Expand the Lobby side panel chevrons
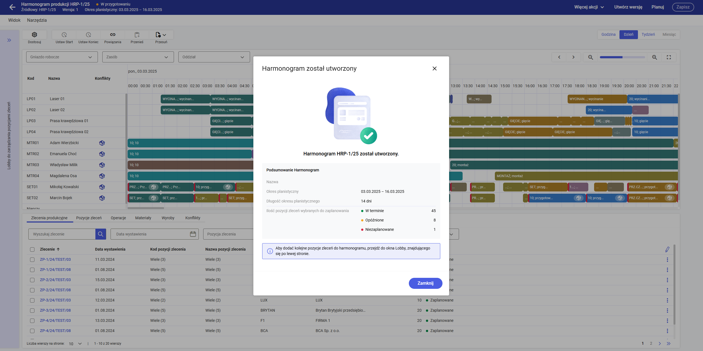The image size is (703, 351). pyautogui.click(x=9, y=40)
